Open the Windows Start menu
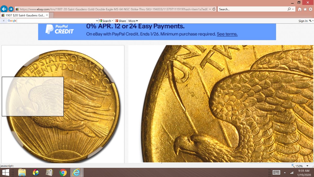The width and height of the screenshot is (314, 177). [x=5, y=172]
